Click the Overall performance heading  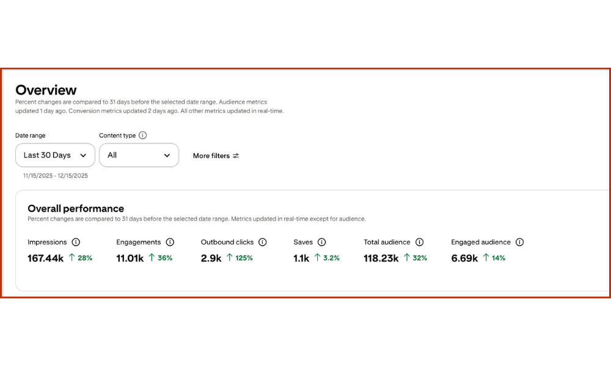point(76,209)
